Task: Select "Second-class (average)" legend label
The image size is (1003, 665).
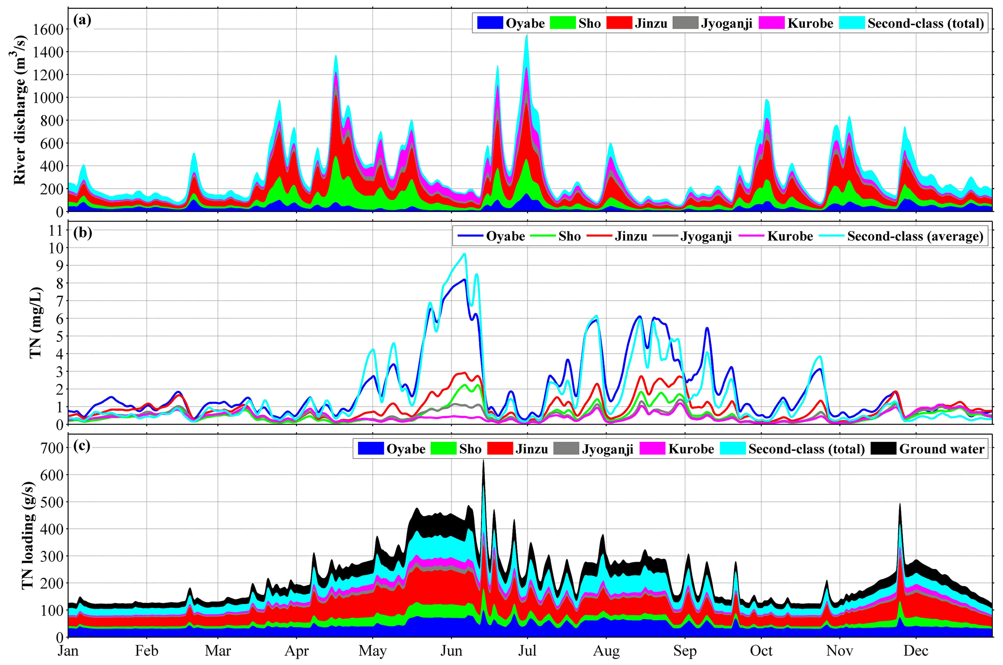Action: [915, 237]
